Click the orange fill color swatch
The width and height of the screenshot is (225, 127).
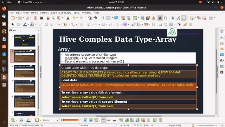[x=71, y=120]
